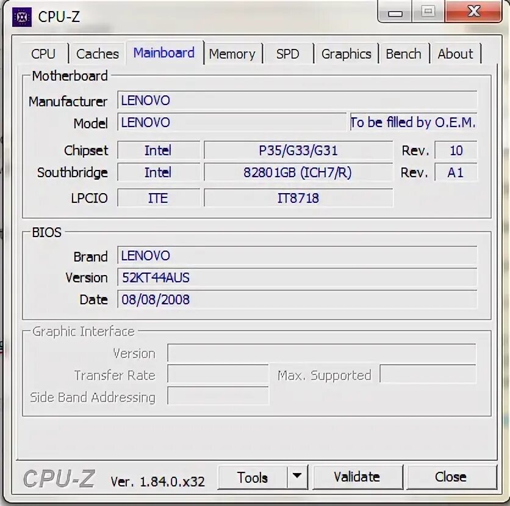Open the Caches tab
The image size is (510, 506).
(x=97, y=54)
